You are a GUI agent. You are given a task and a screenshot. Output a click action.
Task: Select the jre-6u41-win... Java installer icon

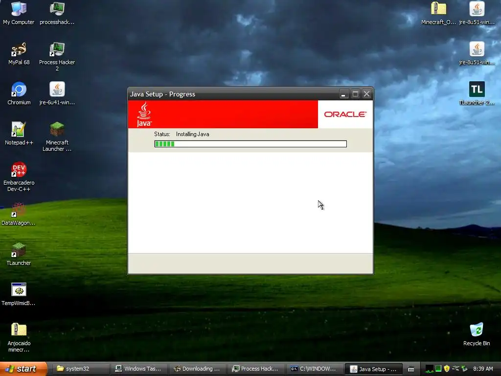pos(57,94)
